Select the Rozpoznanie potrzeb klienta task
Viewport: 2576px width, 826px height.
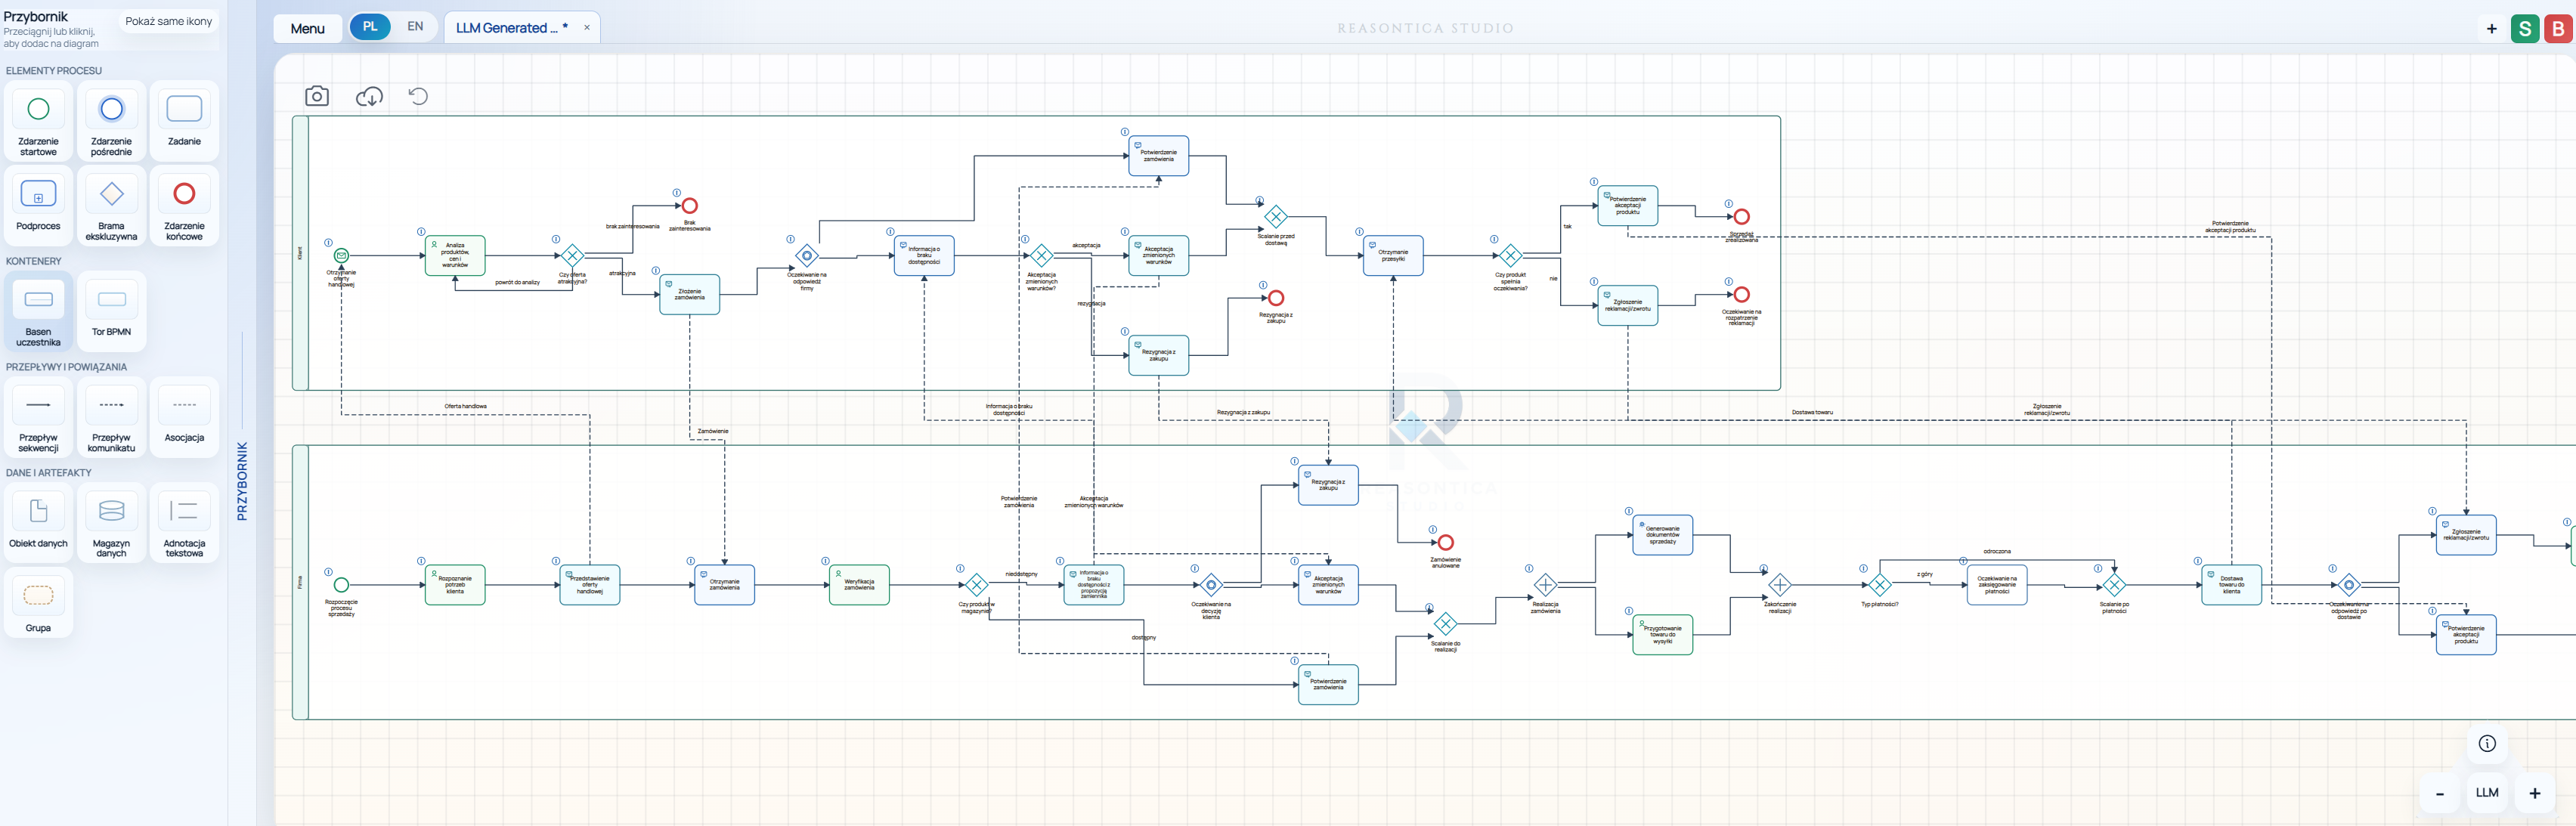pos(455,585)
